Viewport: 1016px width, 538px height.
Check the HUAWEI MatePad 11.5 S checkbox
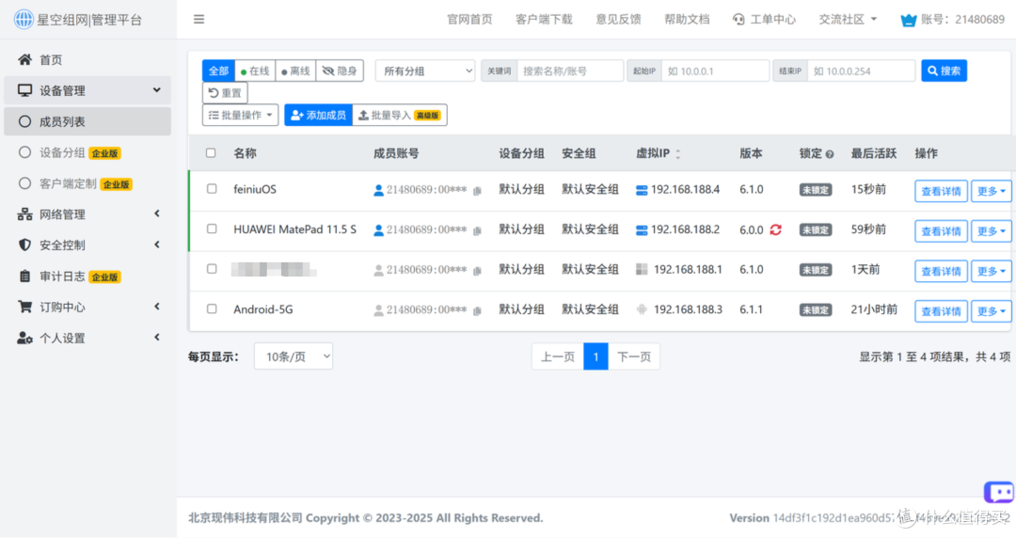coord(212,229)
